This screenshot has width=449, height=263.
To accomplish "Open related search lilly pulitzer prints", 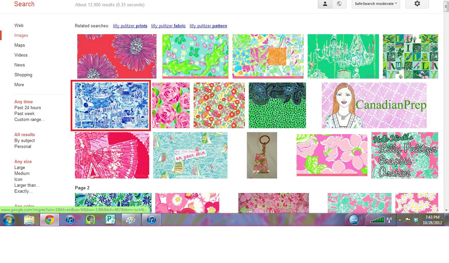I will click(130, 26).
